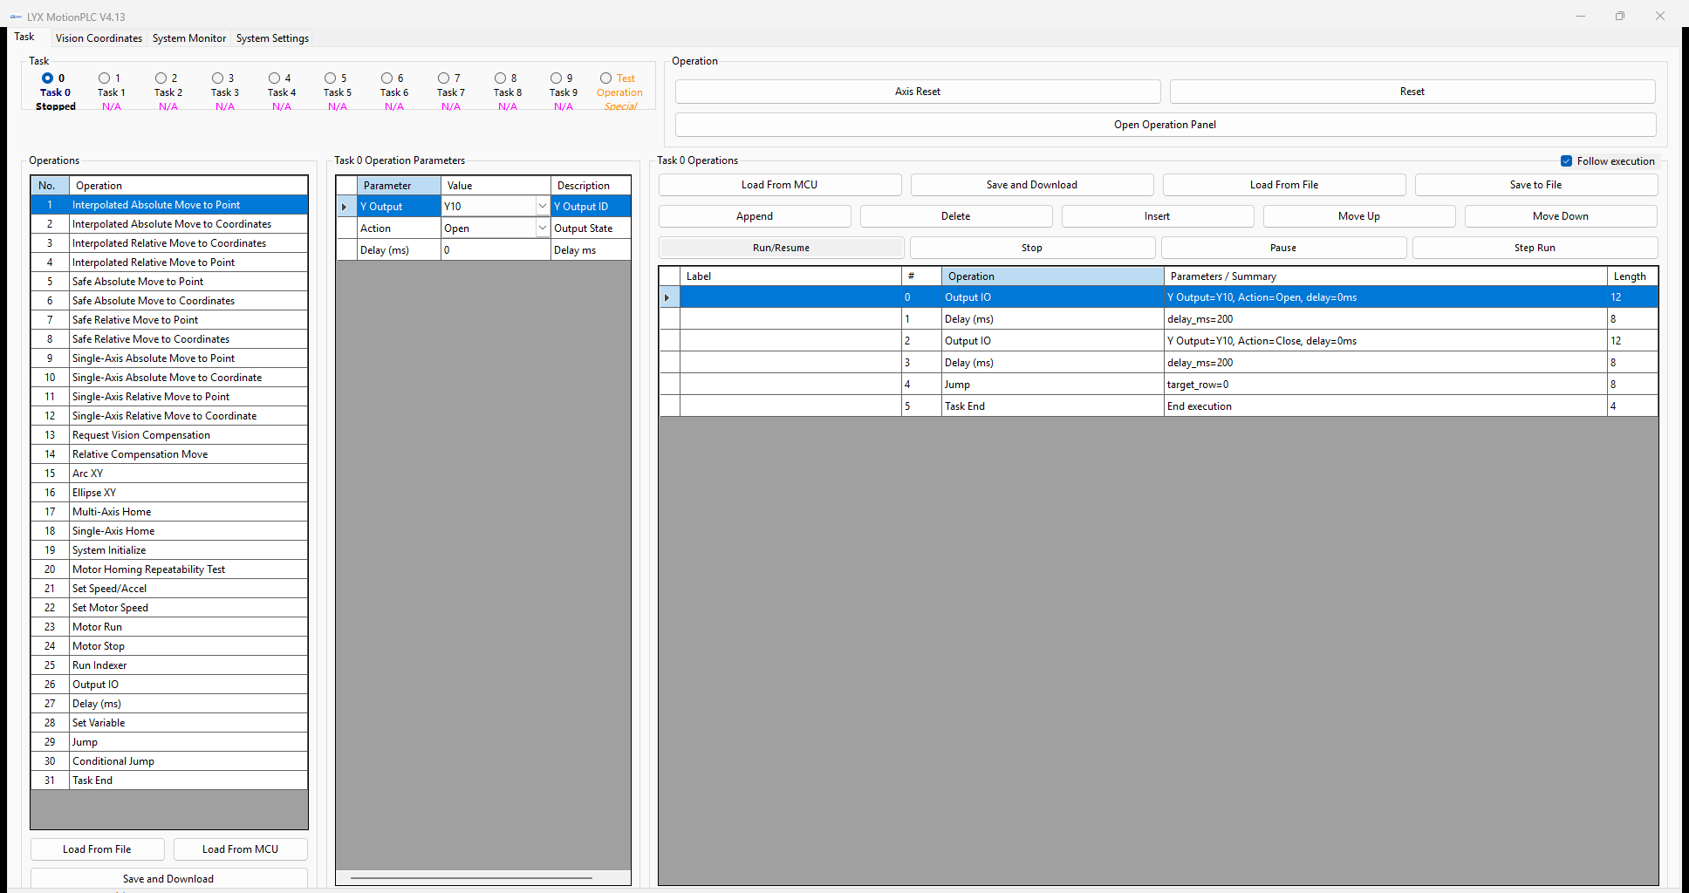The width and height of the screenshot is (1689, 893).
Task: Click the row selector arrow for Y Output
Action: (345, 207)
